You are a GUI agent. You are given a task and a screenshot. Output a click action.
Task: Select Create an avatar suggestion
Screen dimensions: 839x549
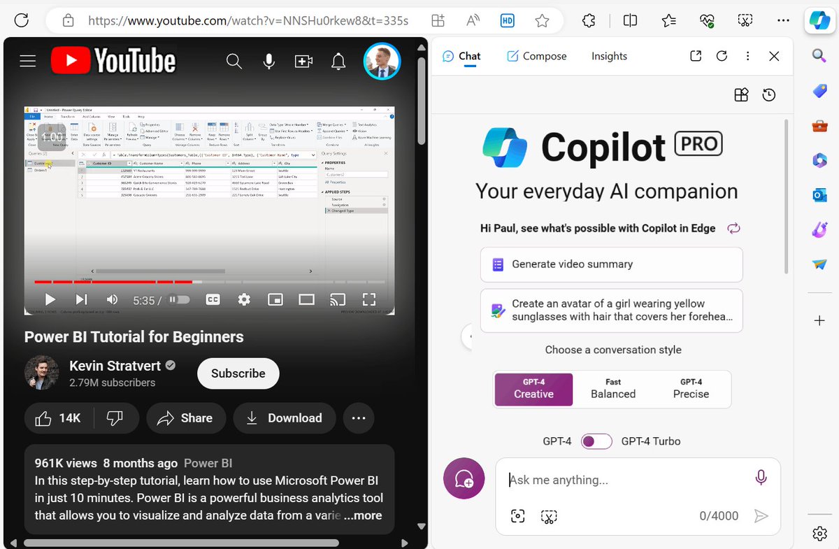coord(612,310)
